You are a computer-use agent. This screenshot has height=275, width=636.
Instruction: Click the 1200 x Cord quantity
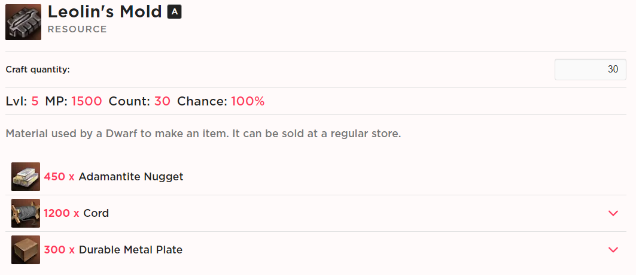point(61,213)
